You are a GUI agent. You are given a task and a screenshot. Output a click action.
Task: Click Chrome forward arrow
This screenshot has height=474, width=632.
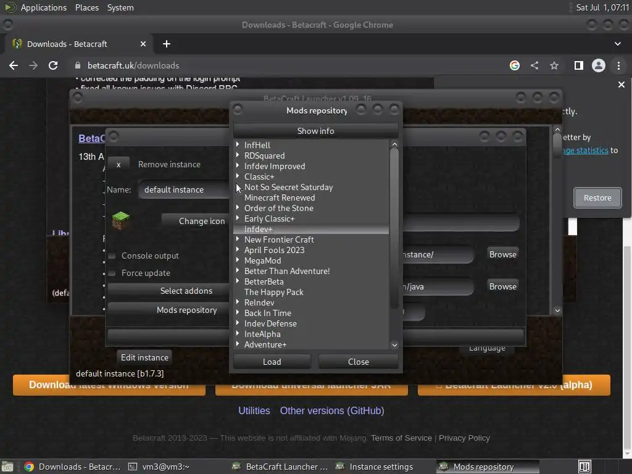click(33, 65)
